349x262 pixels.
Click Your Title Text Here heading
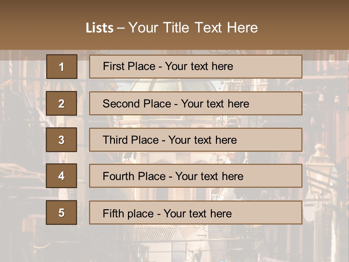tap(193, 28)
